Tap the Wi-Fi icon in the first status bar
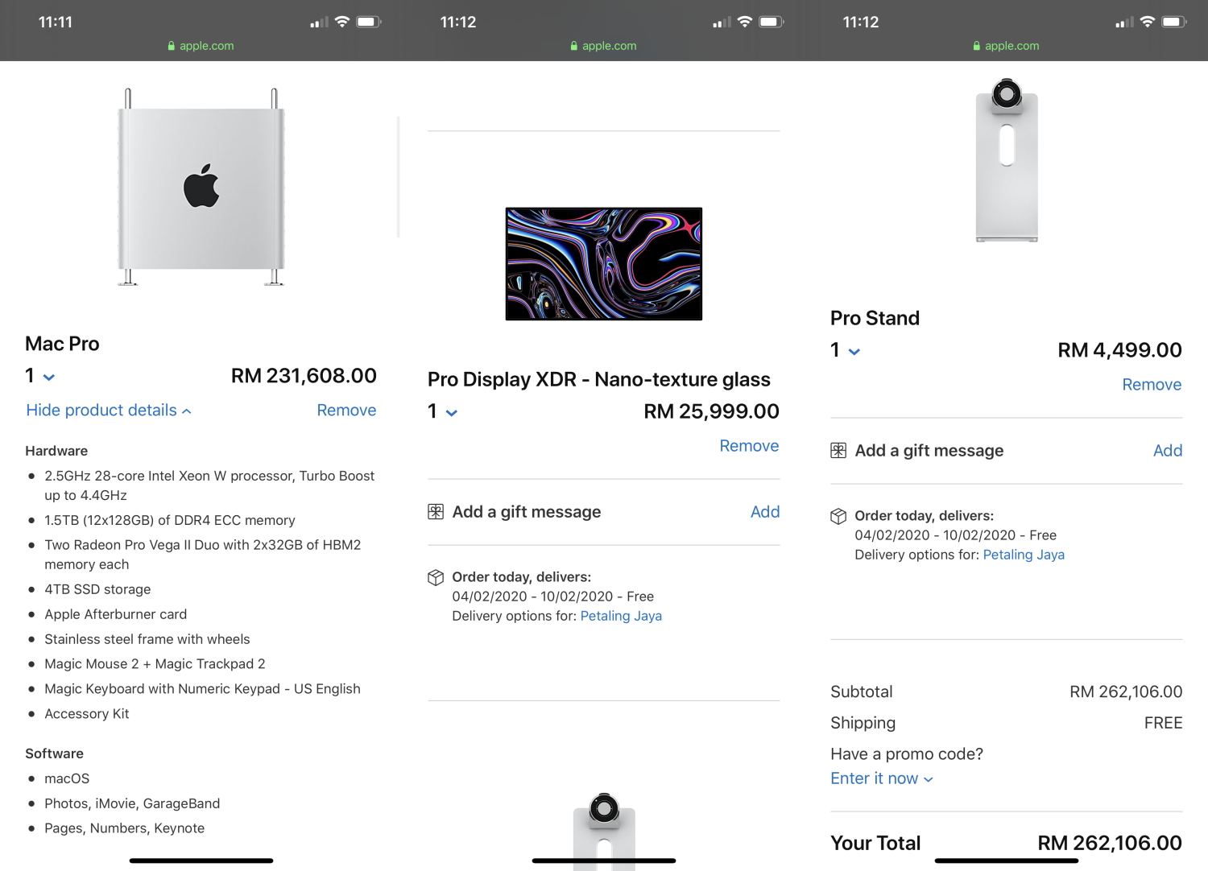 click(342, 22)
